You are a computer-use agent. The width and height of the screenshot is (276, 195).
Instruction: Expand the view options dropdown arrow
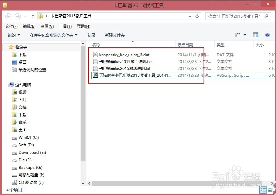(245, 35)
